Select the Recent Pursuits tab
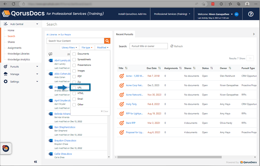The image size is (260, 166). point(125,34)
